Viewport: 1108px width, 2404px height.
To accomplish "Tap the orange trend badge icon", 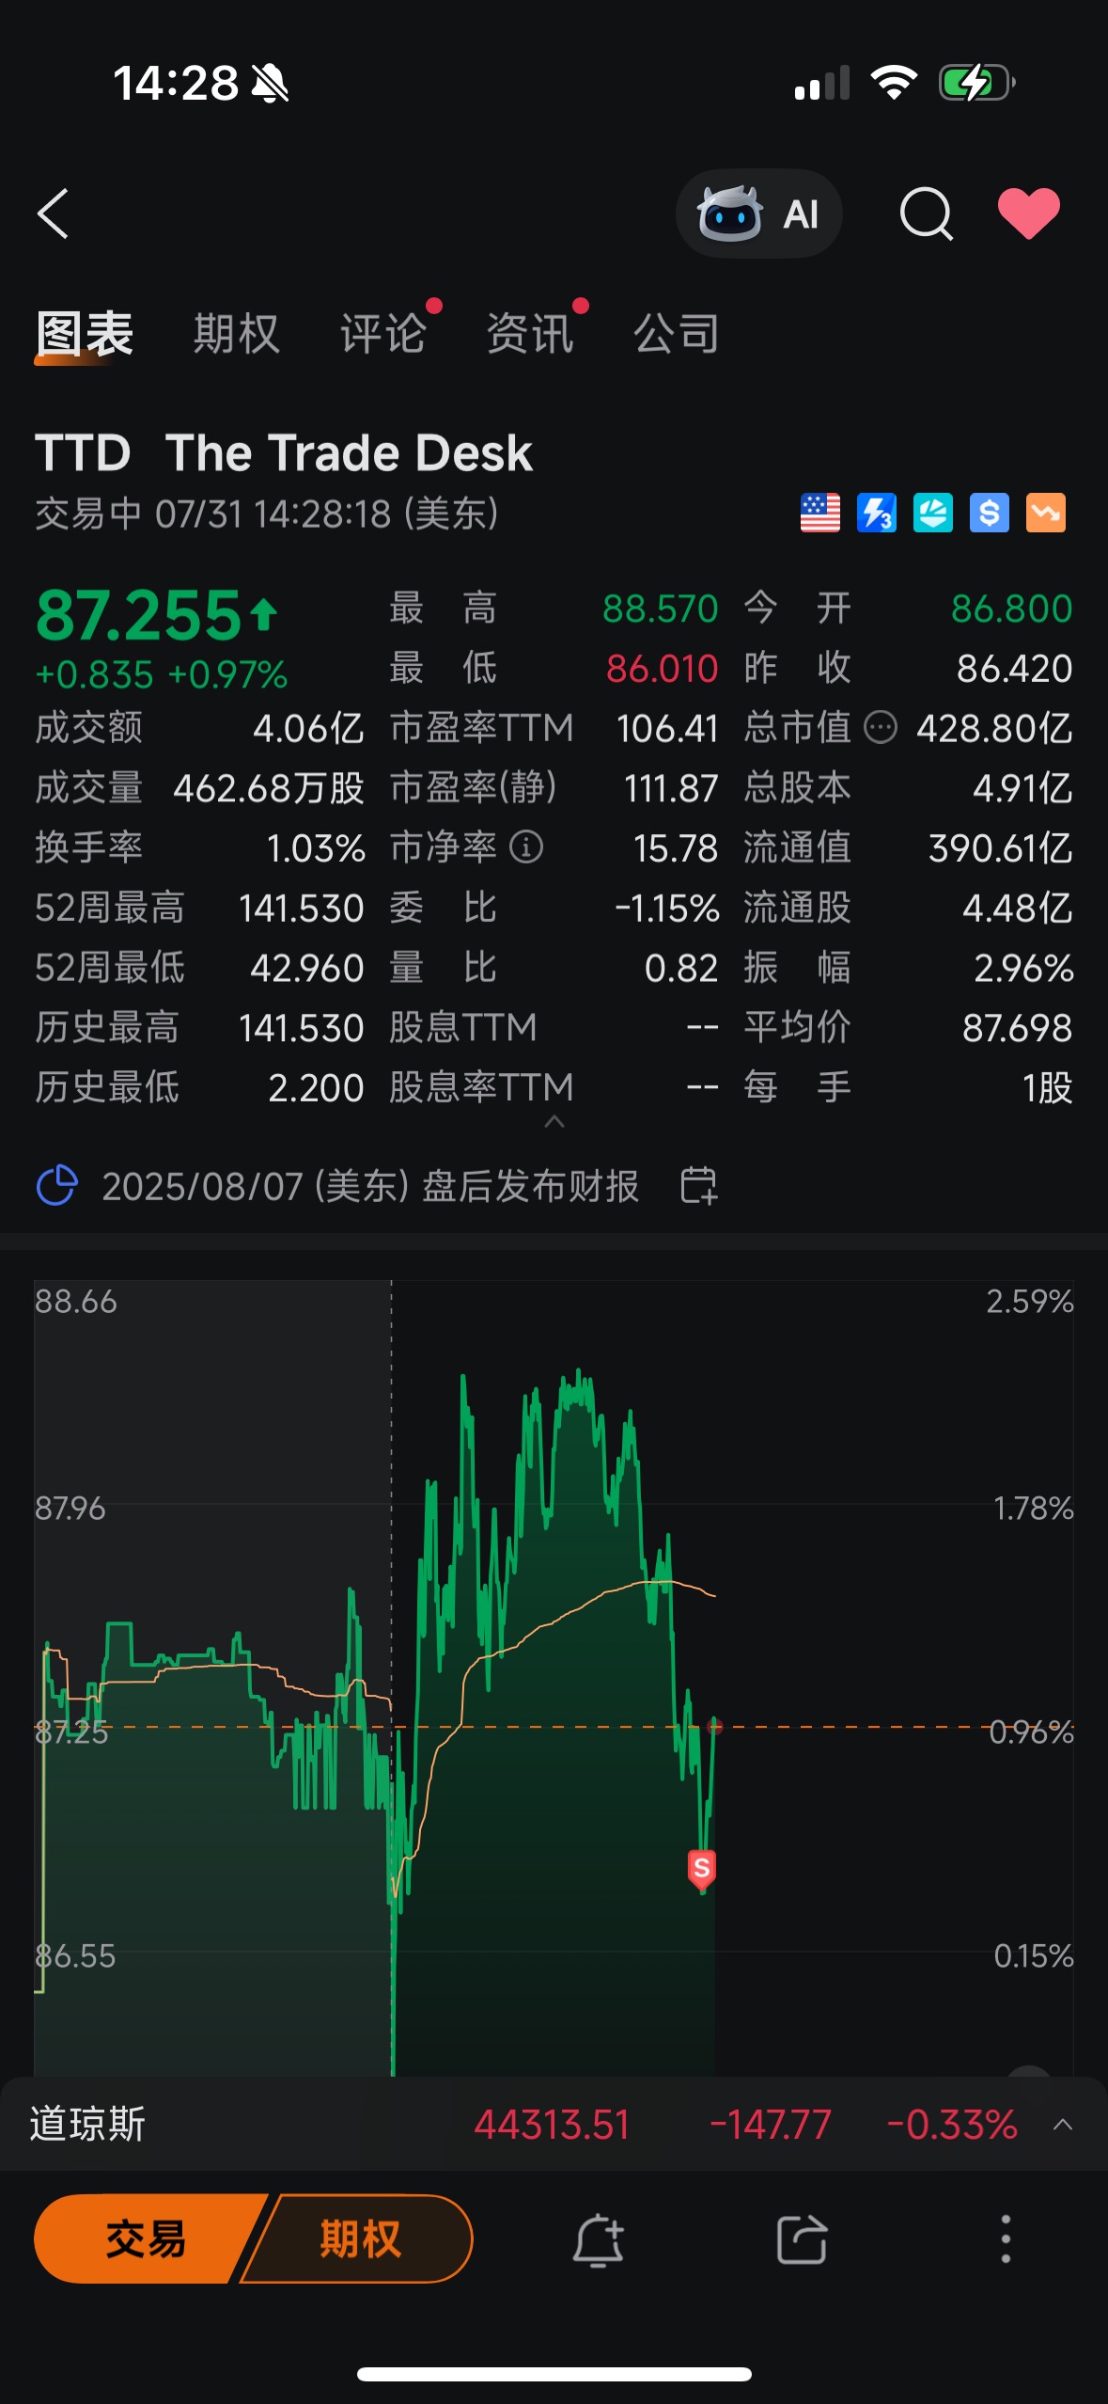I will (x=1046, y=514).
